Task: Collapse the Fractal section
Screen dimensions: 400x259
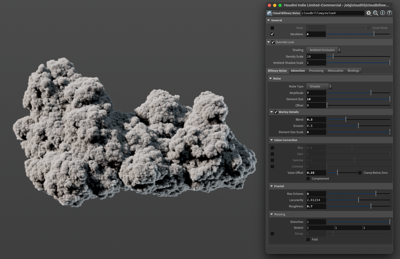Action: click(x=271, y=186)
